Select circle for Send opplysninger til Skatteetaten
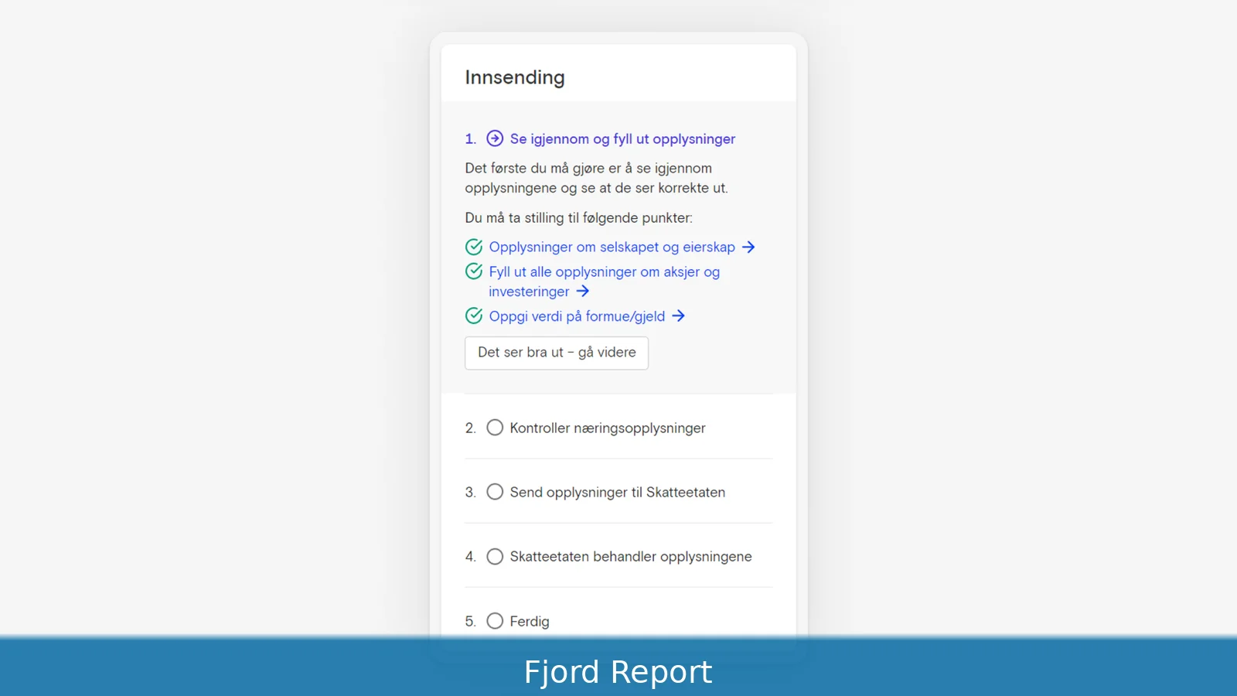This screenshot has width=1237, height=696. [x=495, y=492]
